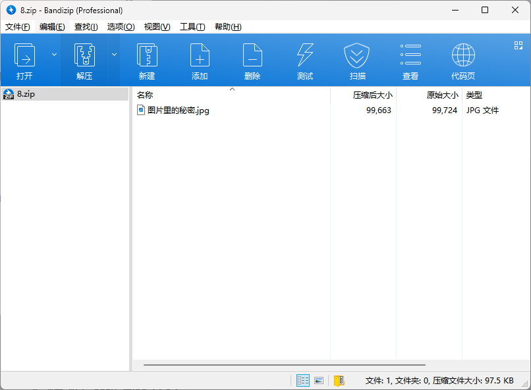Click the status bar text 压缩文件大小: 97.5 KB
Viewport: 531px width, 390px height.
point(473,381)
